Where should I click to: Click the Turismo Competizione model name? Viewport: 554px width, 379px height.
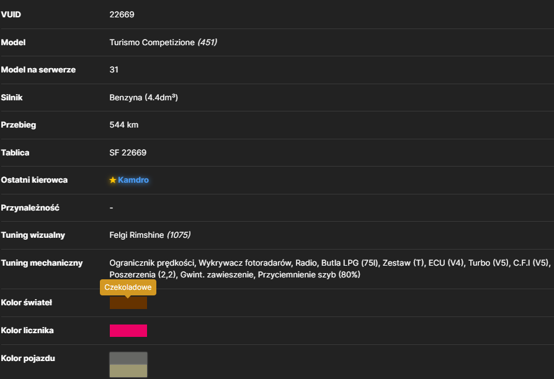coord(152,42)
